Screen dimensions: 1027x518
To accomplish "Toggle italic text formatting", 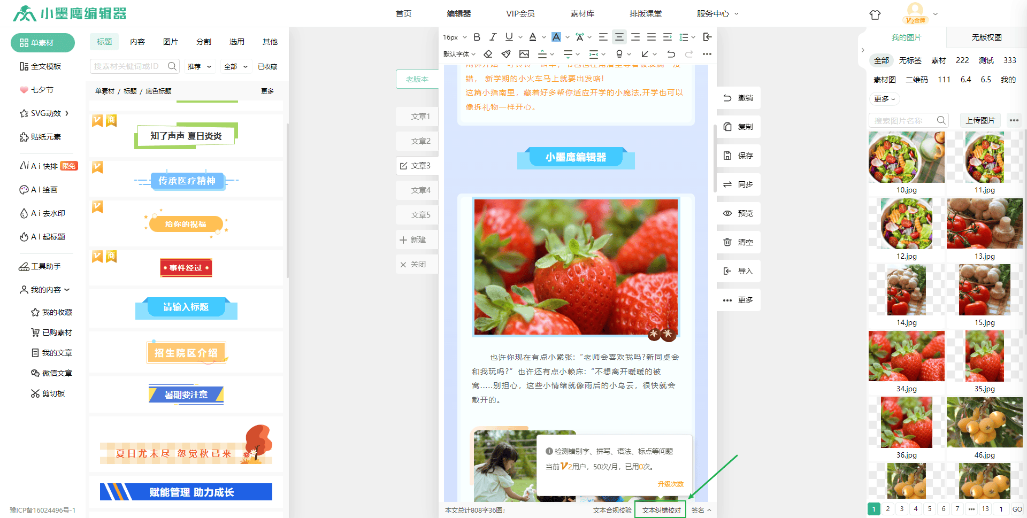I will pyautogui.click(x=493, y=37).
